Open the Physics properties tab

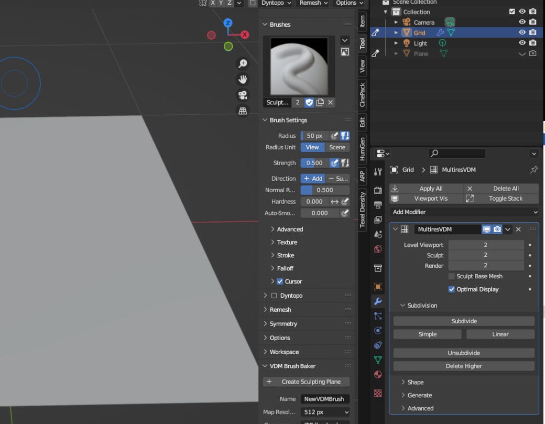(x=378, y=330)
